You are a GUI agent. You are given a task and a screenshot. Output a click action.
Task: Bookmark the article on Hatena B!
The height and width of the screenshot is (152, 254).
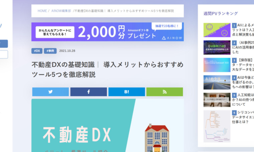(127, 92)
